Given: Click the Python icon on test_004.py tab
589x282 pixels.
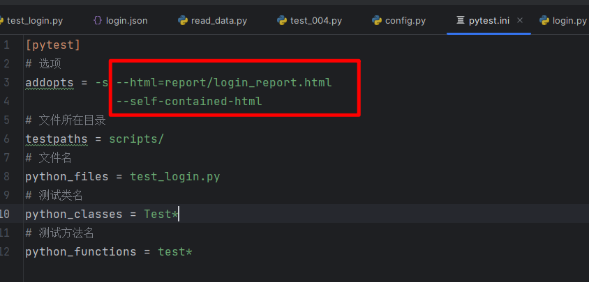Looking at the screenshot, I should point(282,20).
